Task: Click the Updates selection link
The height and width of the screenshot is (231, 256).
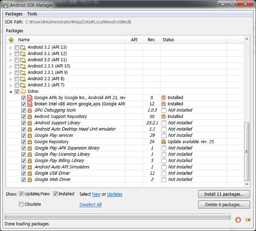Action: tap(114, 194)
